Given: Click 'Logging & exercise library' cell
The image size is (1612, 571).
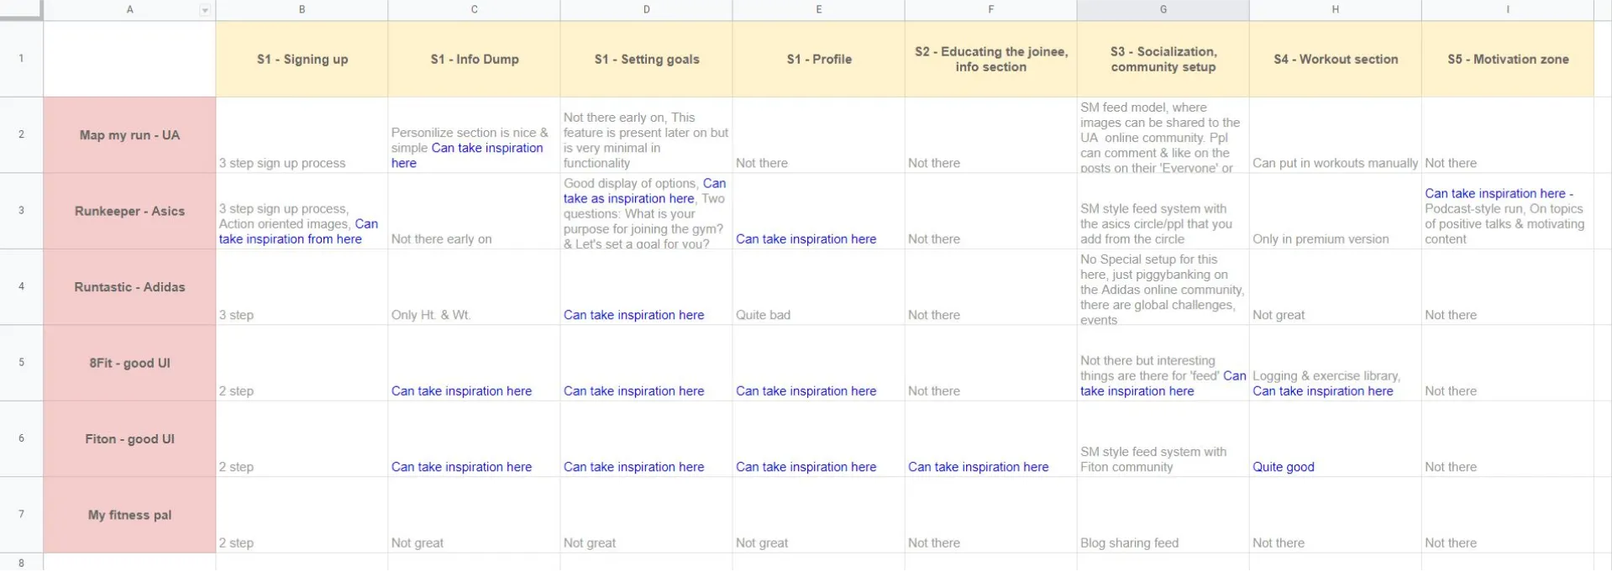Looking at the screenshot, I should click(1335, 363).
